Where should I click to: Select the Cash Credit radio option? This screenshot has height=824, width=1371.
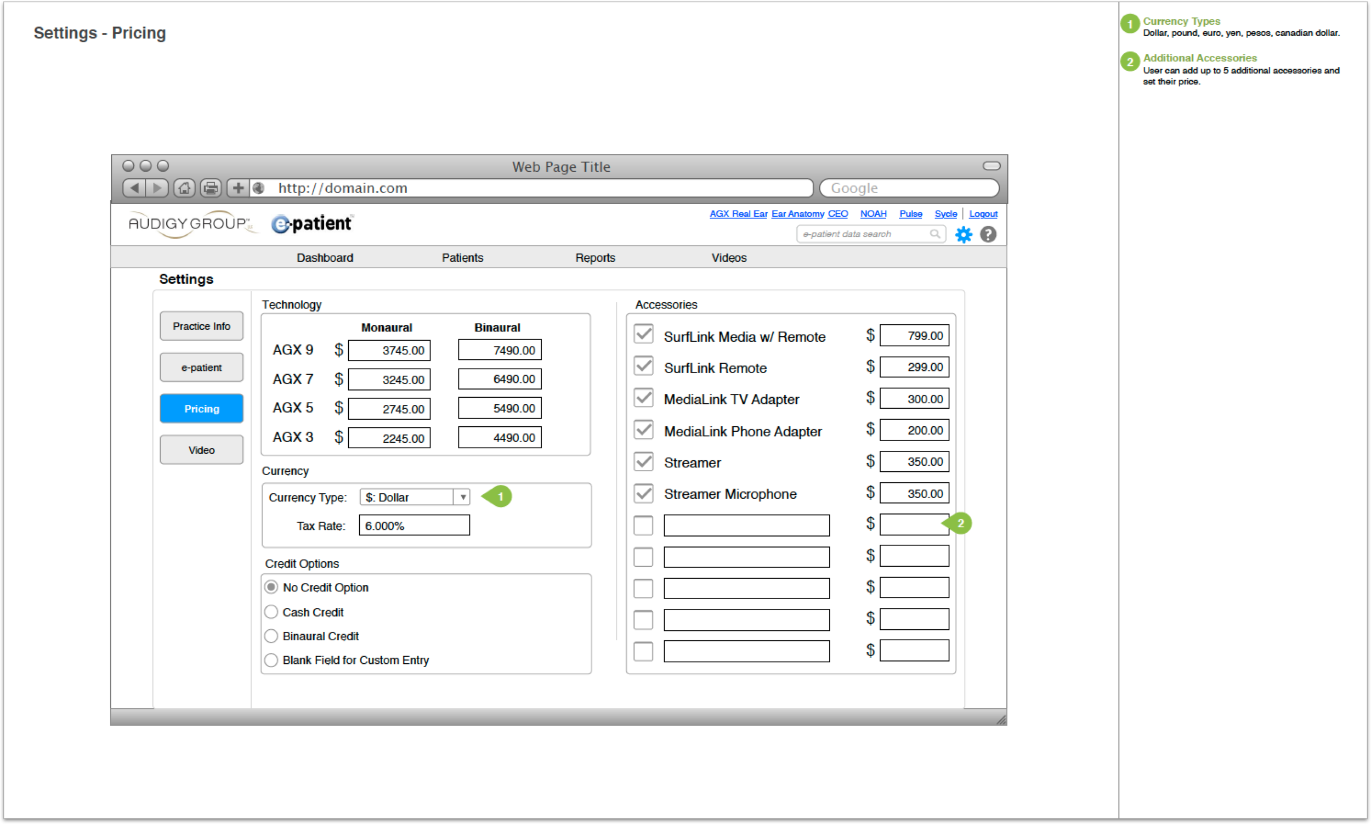point(271,612)
